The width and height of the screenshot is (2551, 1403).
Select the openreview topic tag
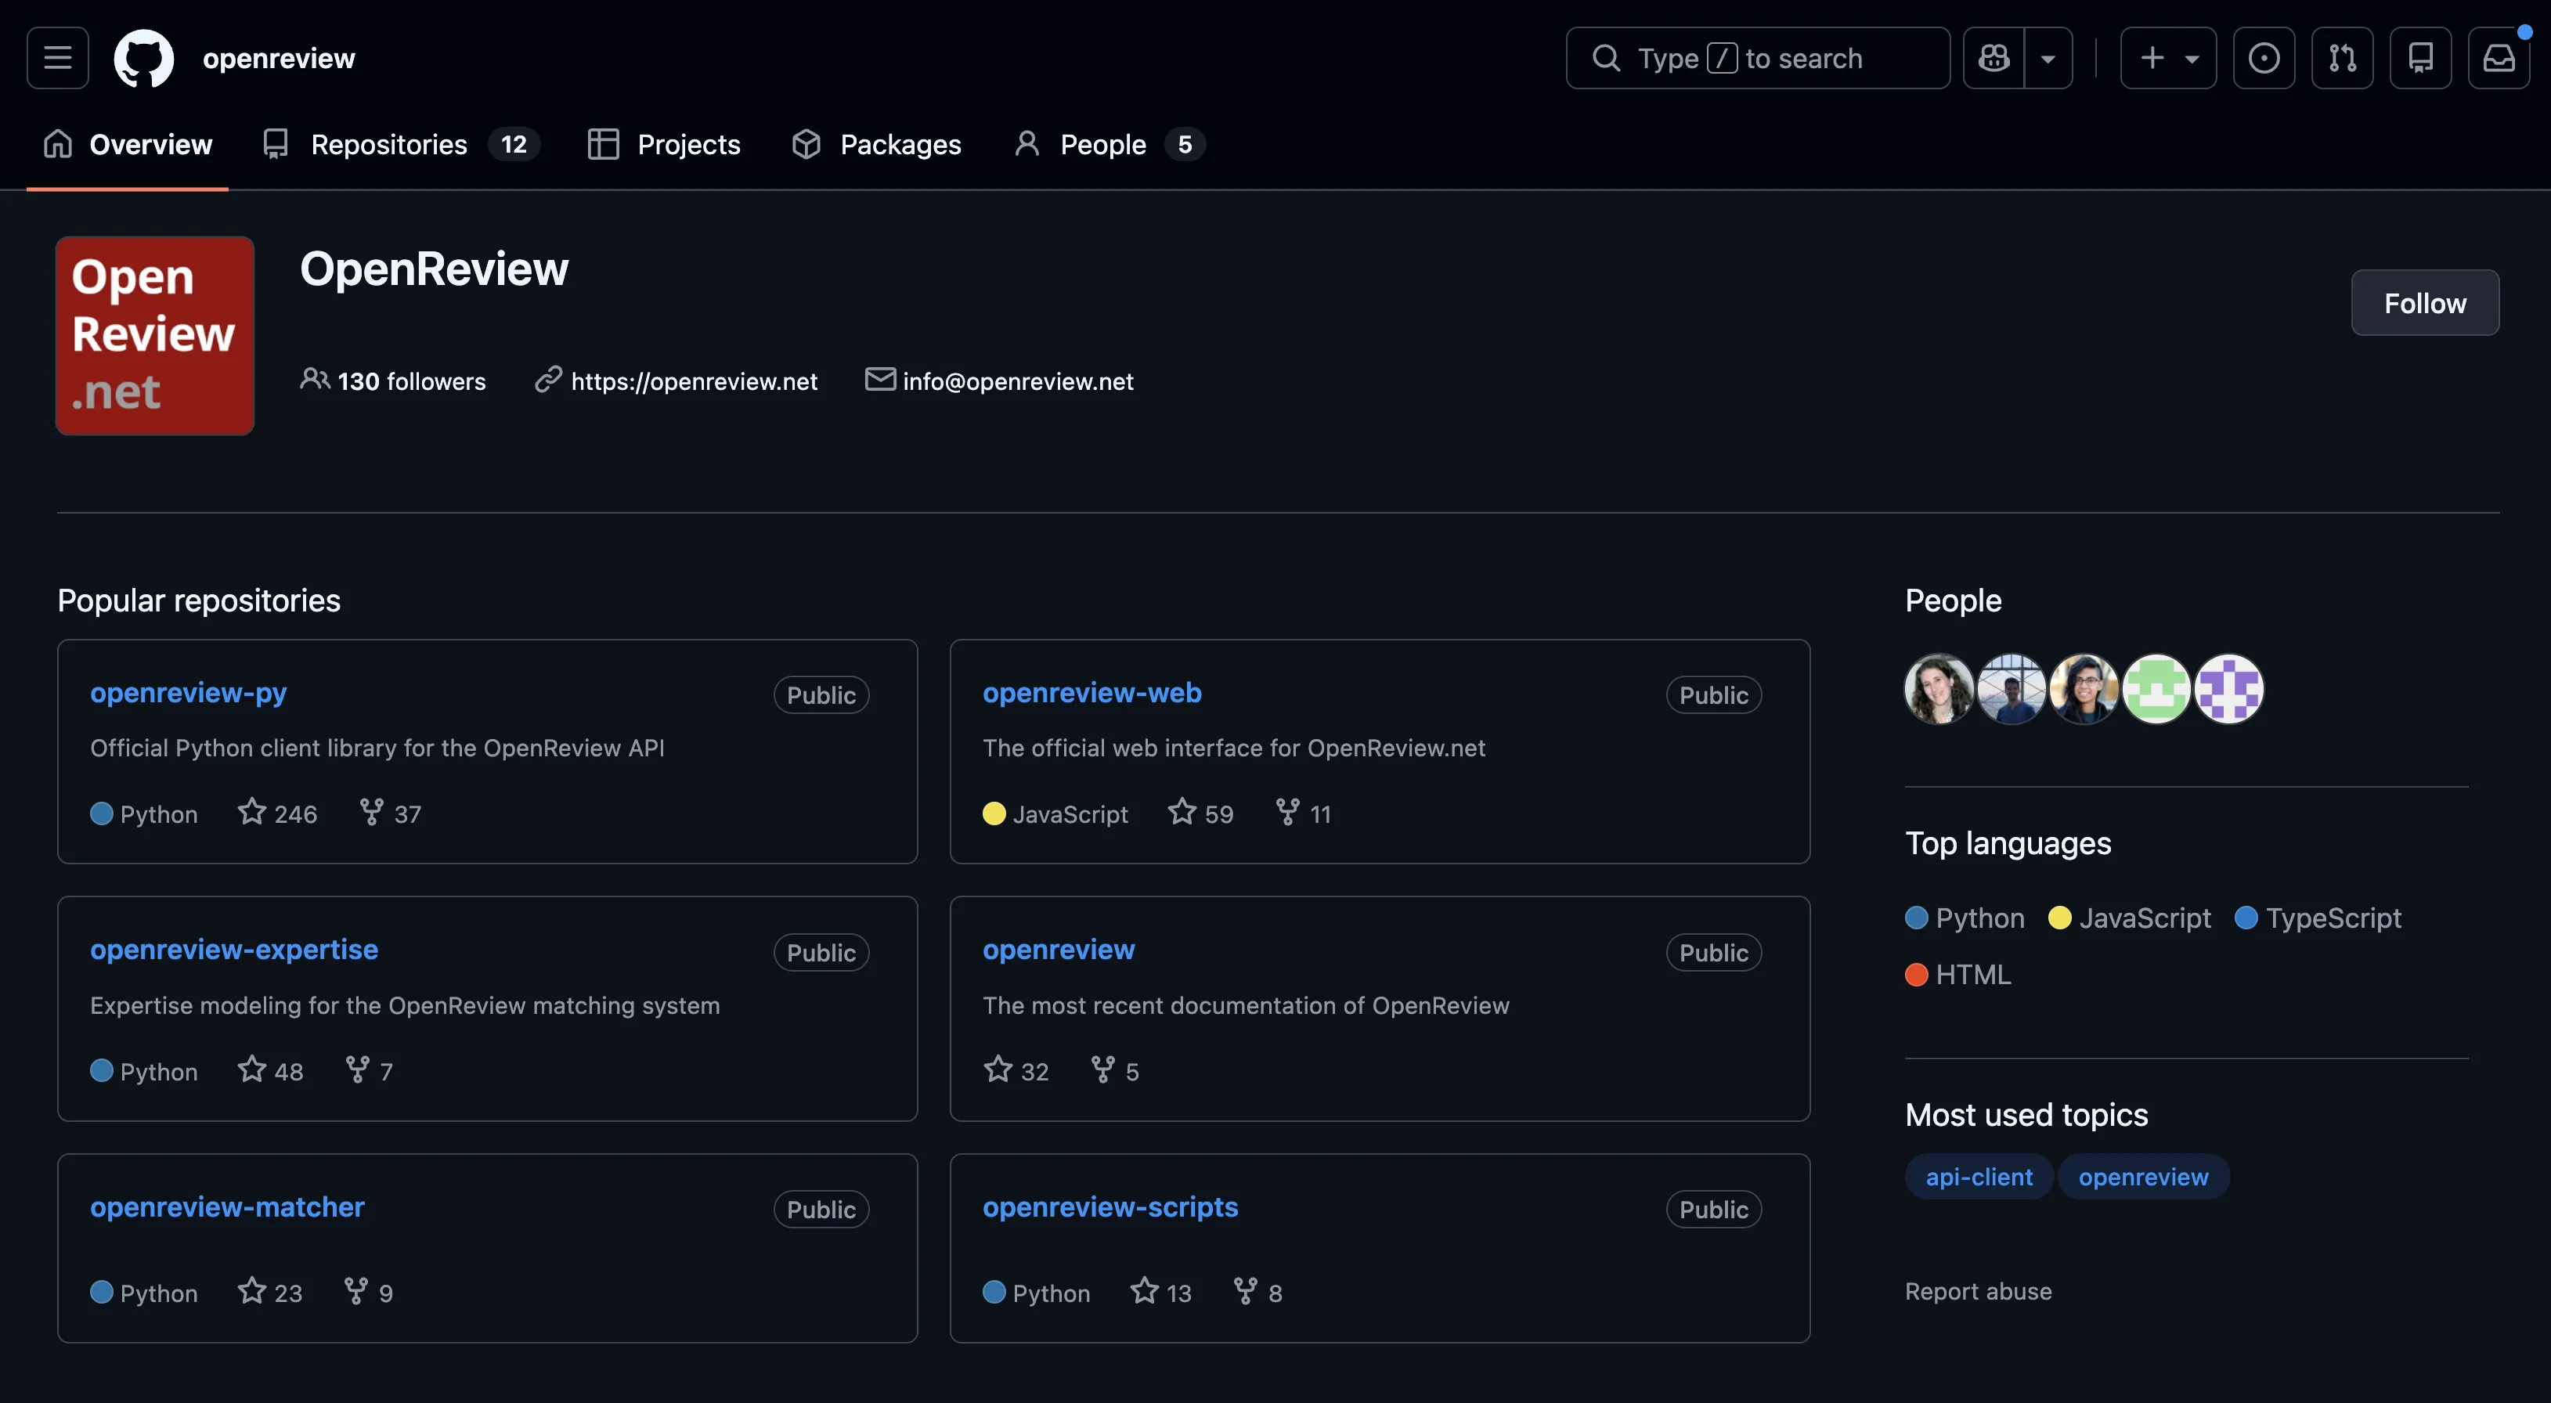tap(2143, 1176)
